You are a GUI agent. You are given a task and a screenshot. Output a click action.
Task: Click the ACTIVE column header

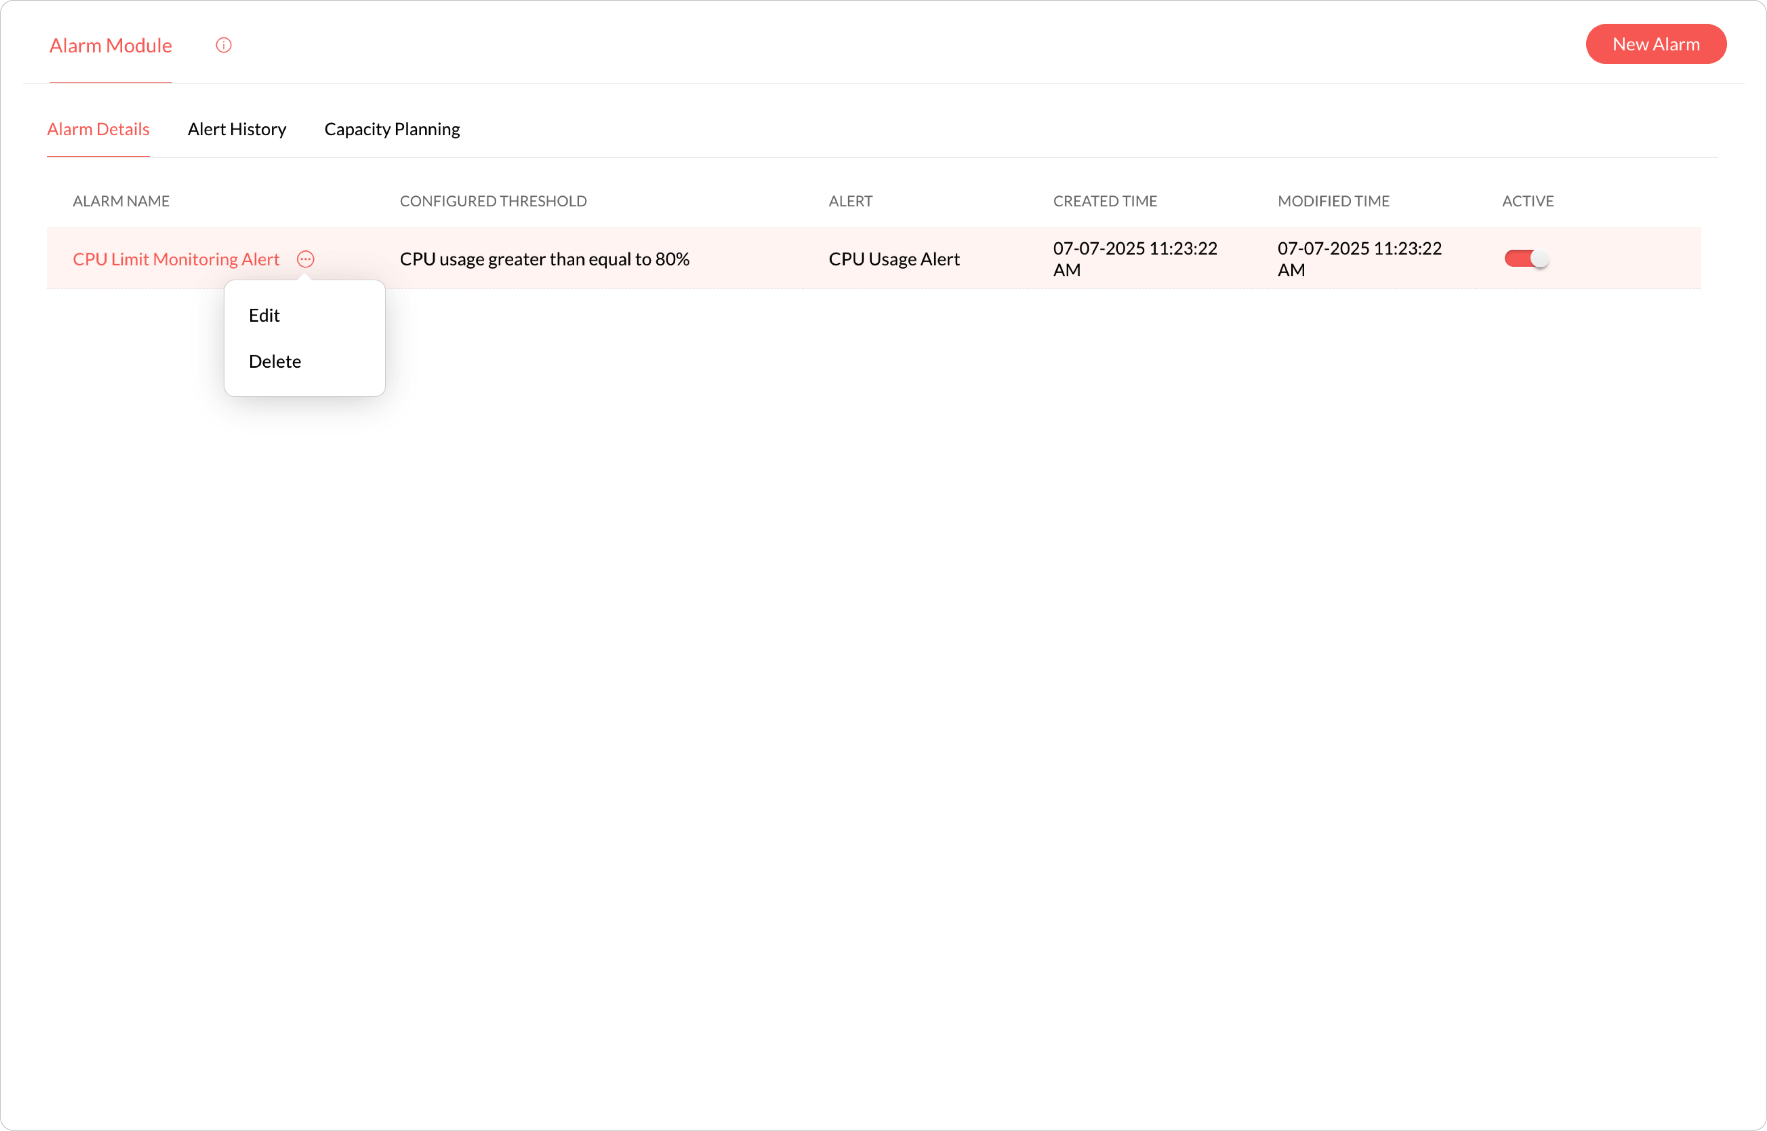pos(1527,201)
